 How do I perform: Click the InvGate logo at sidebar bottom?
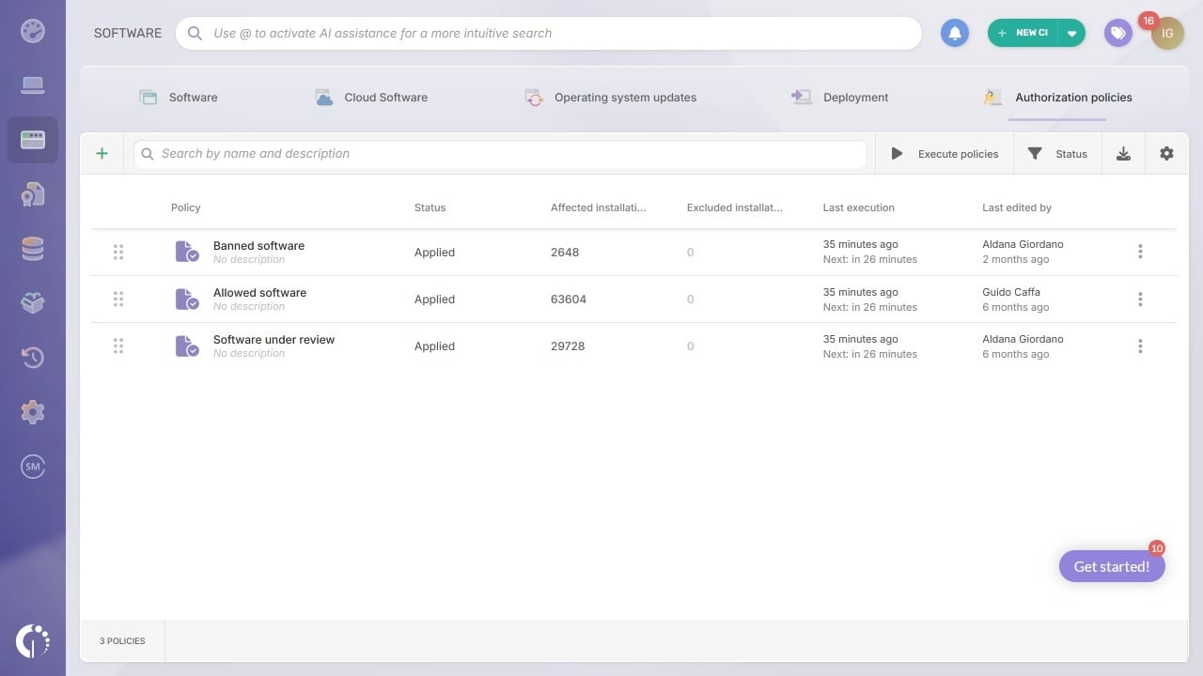pyautogui.click(x=33, y=641)
